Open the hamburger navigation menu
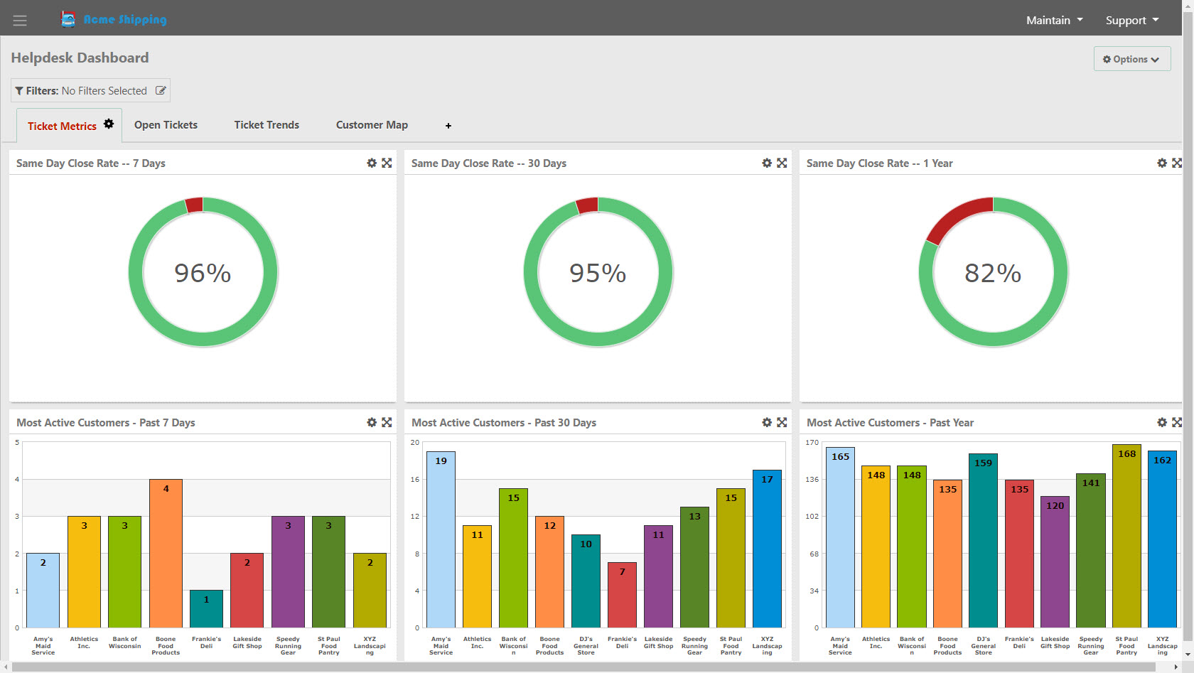 [20, 21]
